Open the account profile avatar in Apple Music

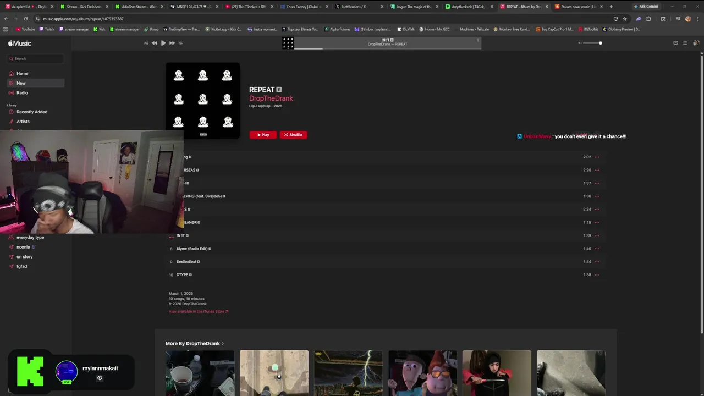(696, 43)
